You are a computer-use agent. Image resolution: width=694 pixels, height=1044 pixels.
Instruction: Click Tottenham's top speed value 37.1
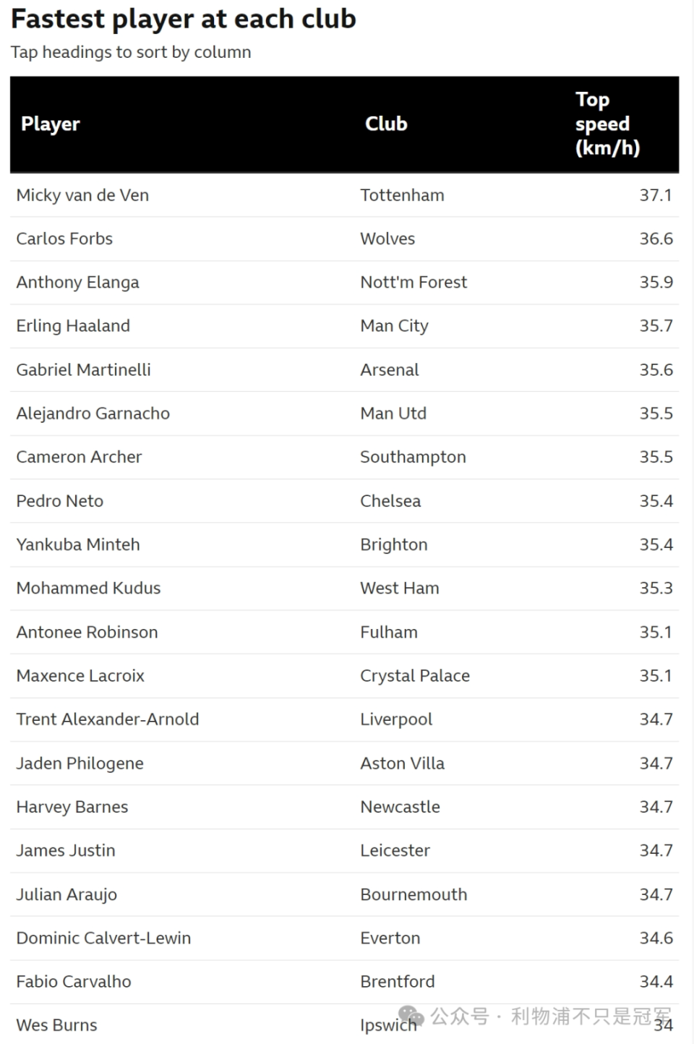coord(656,195)
